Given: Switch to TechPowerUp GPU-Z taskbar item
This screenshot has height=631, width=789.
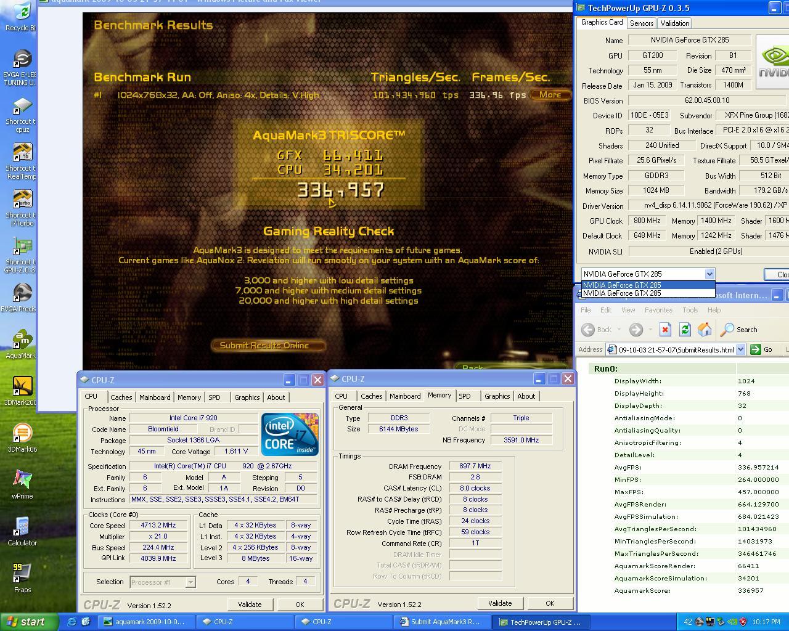Looking at the screenshot, I should pos(542,622).
